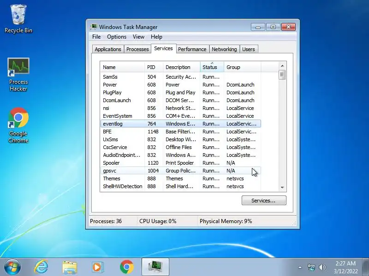This screenshot has width=369, height=276.
Task: Sort by the Description column header
Action: (x=181, y=67)
